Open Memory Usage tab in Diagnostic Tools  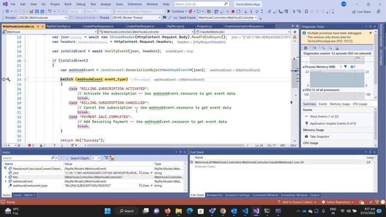340,104
